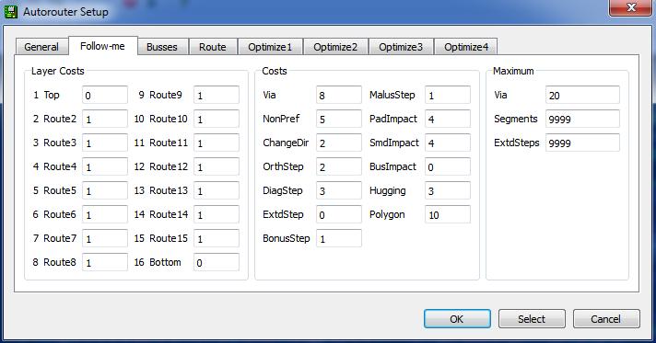Select the Follow-me tab
656x343 pixels.
coord(102,46)
